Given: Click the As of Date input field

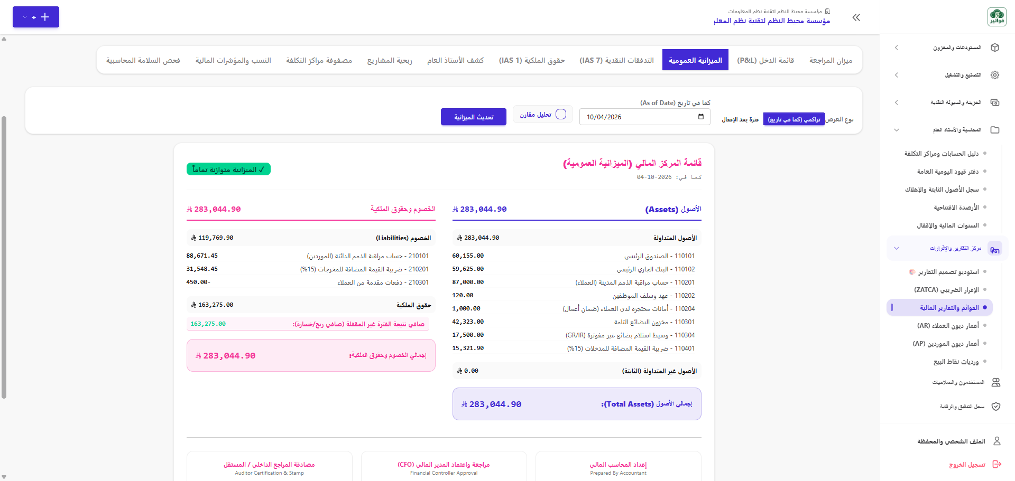Looking at the screenshot, I should click(x=644, y=117).
